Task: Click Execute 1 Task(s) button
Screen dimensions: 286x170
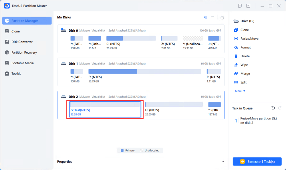Action: pyautogui.click(x=257, y=161)
